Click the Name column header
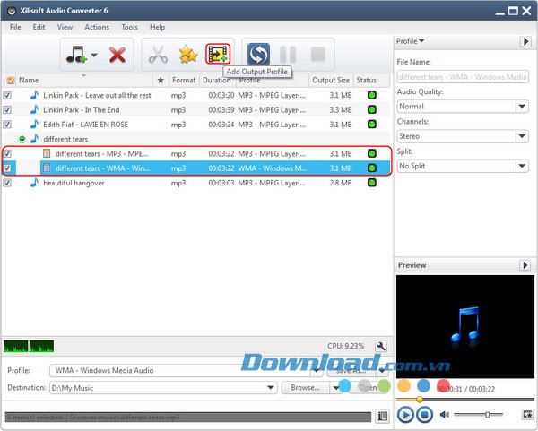538x431 pixels. pos(29,81)
